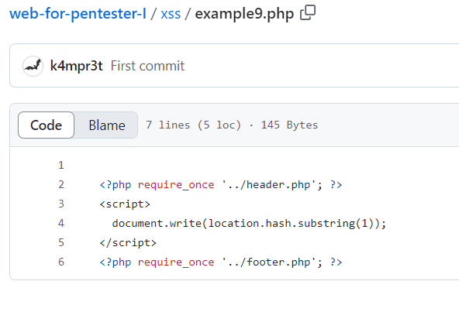Open the web-for-pentester-I repository link
Viewport: 459px width, 329px height.
[x=78, y=13]
